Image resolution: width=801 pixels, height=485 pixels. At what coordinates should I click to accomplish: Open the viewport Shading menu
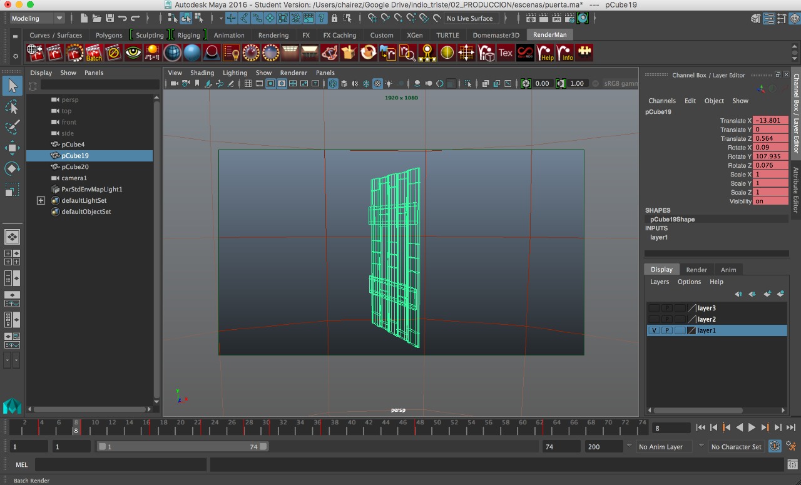tap(202, 73)
